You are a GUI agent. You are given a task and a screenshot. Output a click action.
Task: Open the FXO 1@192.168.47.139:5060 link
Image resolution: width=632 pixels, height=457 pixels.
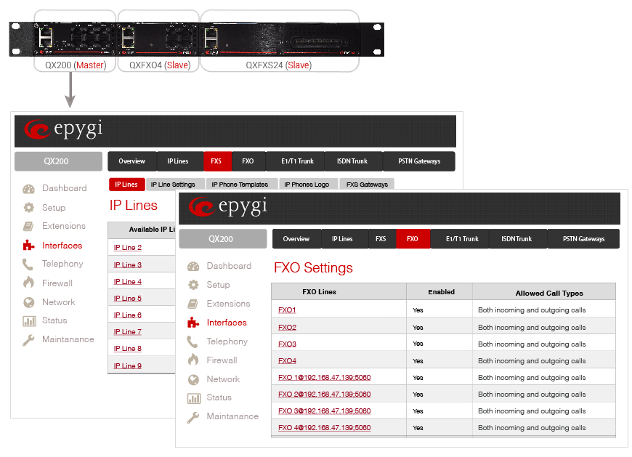point(324,378)
